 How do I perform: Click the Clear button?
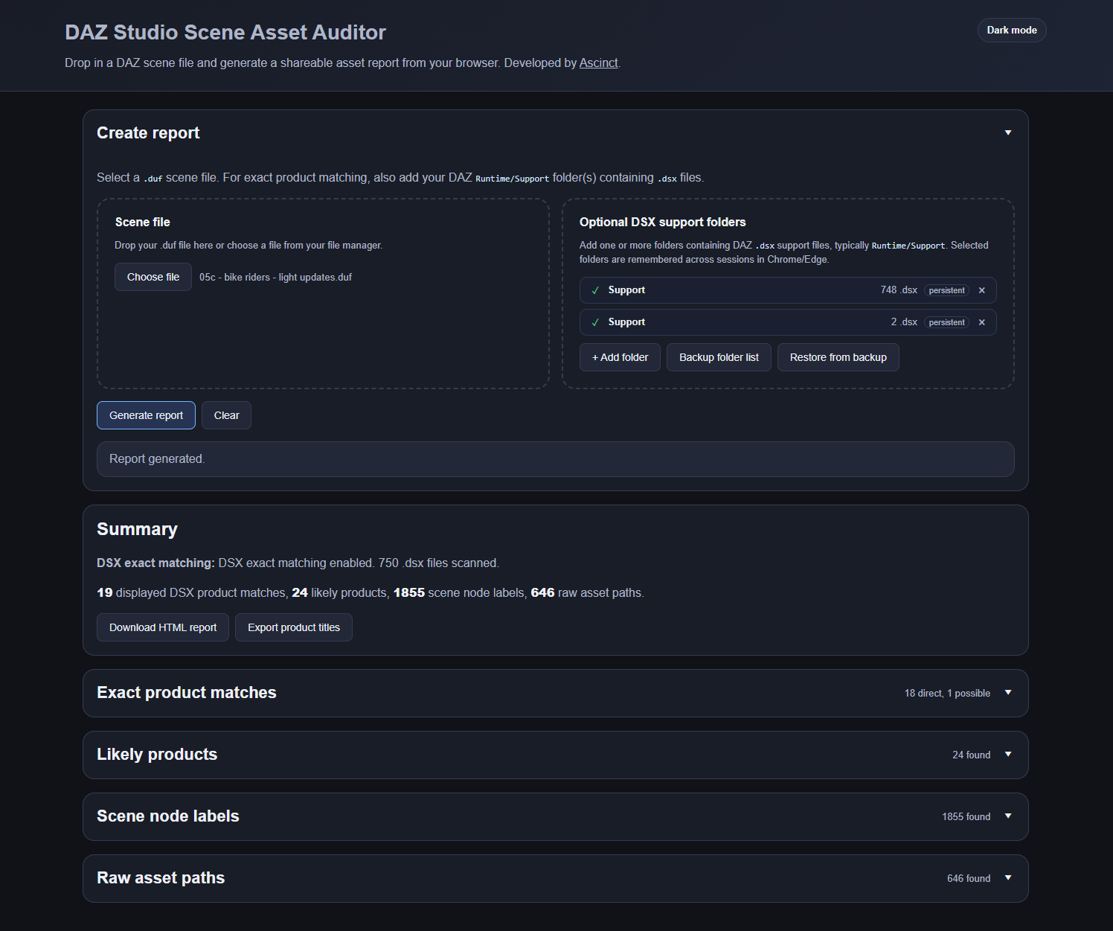(227, 415)
